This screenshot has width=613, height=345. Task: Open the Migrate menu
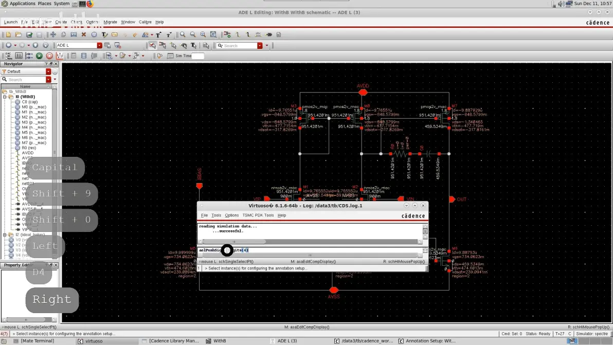[x=110, y=22]
